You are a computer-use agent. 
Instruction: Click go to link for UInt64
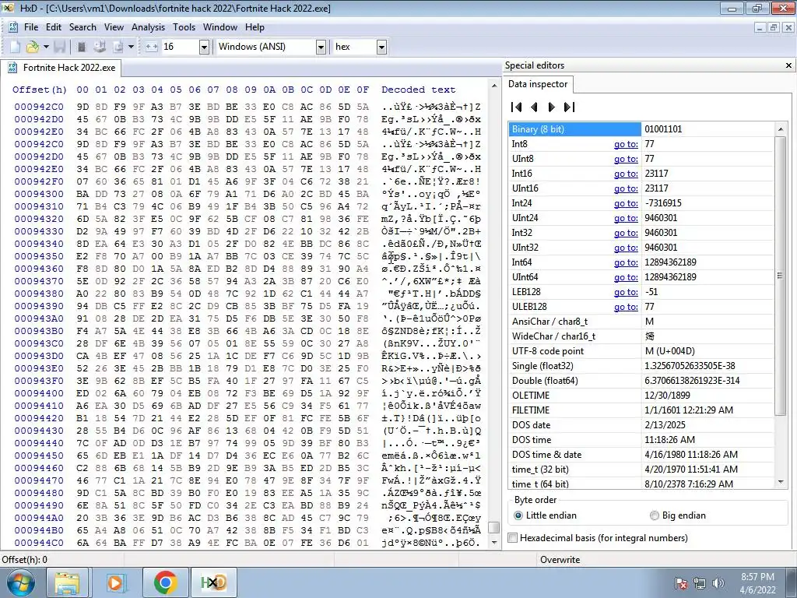626,276
